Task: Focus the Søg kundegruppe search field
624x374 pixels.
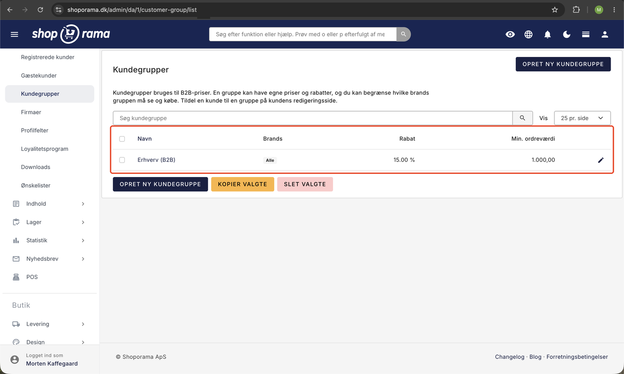Action: pos(312,118)
